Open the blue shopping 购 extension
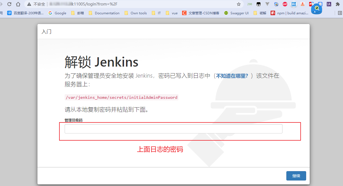 click(x=294, y=4)
